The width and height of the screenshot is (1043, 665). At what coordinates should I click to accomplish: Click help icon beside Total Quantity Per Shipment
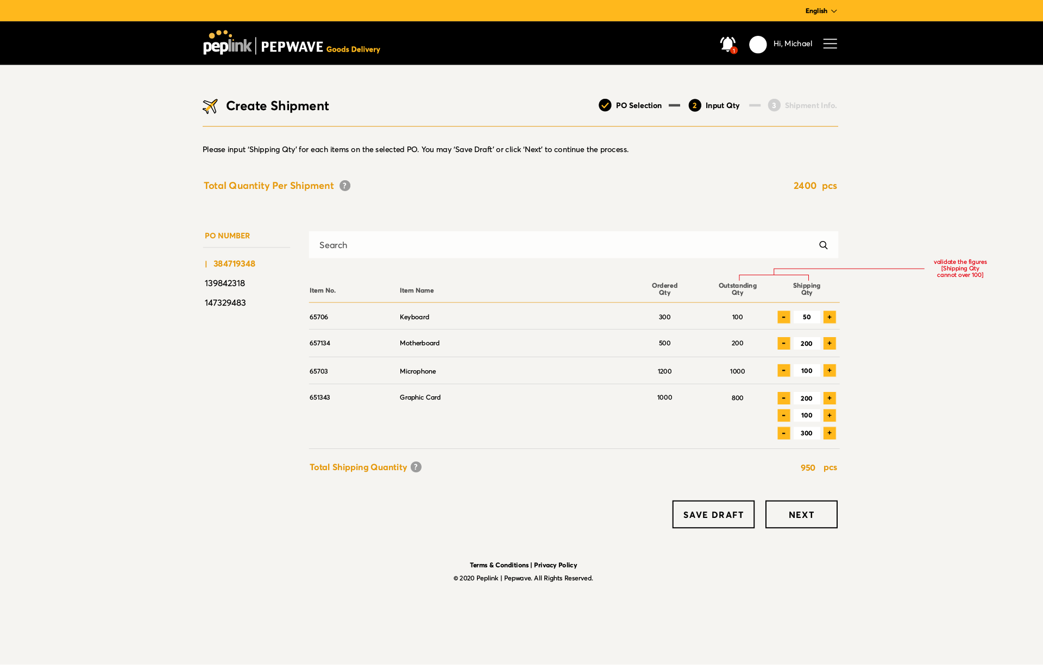point(345,186)
